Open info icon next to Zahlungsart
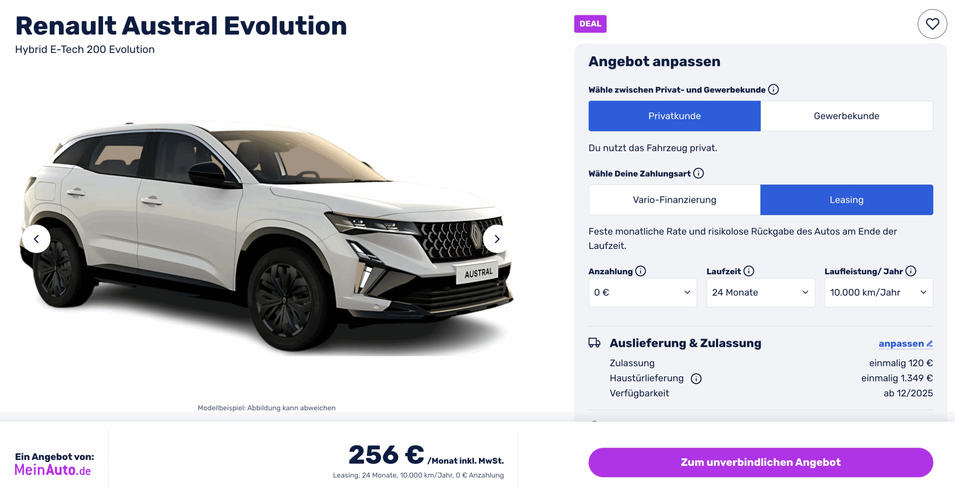This screenshot has width=955, height=489. click(698, 173)
